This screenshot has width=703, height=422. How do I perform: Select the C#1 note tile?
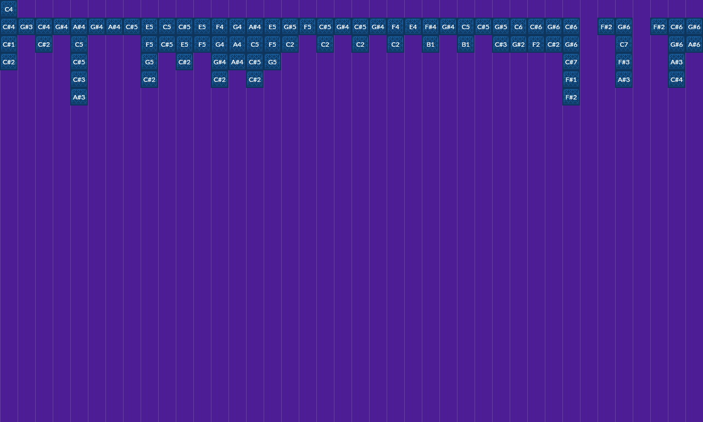[x=9, y=44]
